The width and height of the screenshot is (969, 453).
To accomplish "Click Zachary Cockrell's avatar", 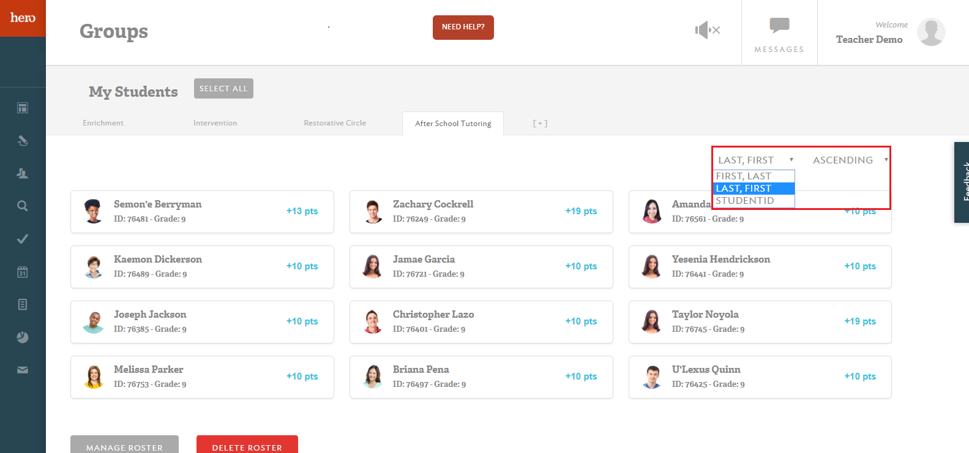I will (x=372, y=211).
